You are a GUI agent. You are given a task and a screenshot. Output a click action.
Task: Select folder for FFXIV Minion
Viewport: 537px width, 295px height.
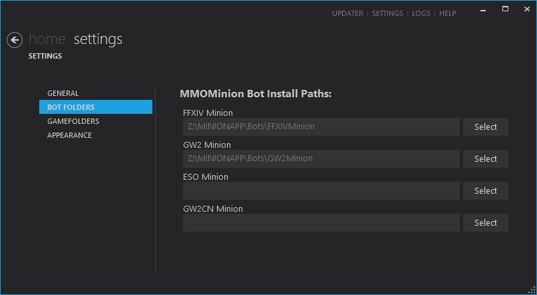click(486, 127)
